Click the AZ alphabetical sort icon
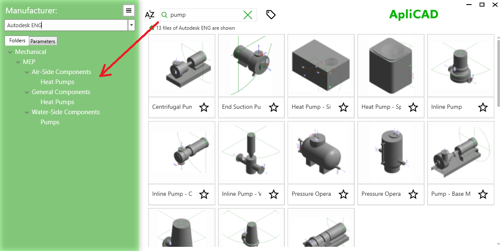The image size is (502, 251). (x=149, y=14)
